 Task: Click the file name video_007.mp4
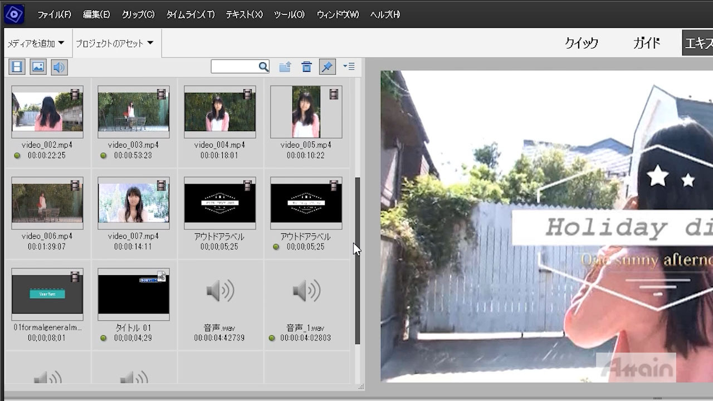pos(134,236)
